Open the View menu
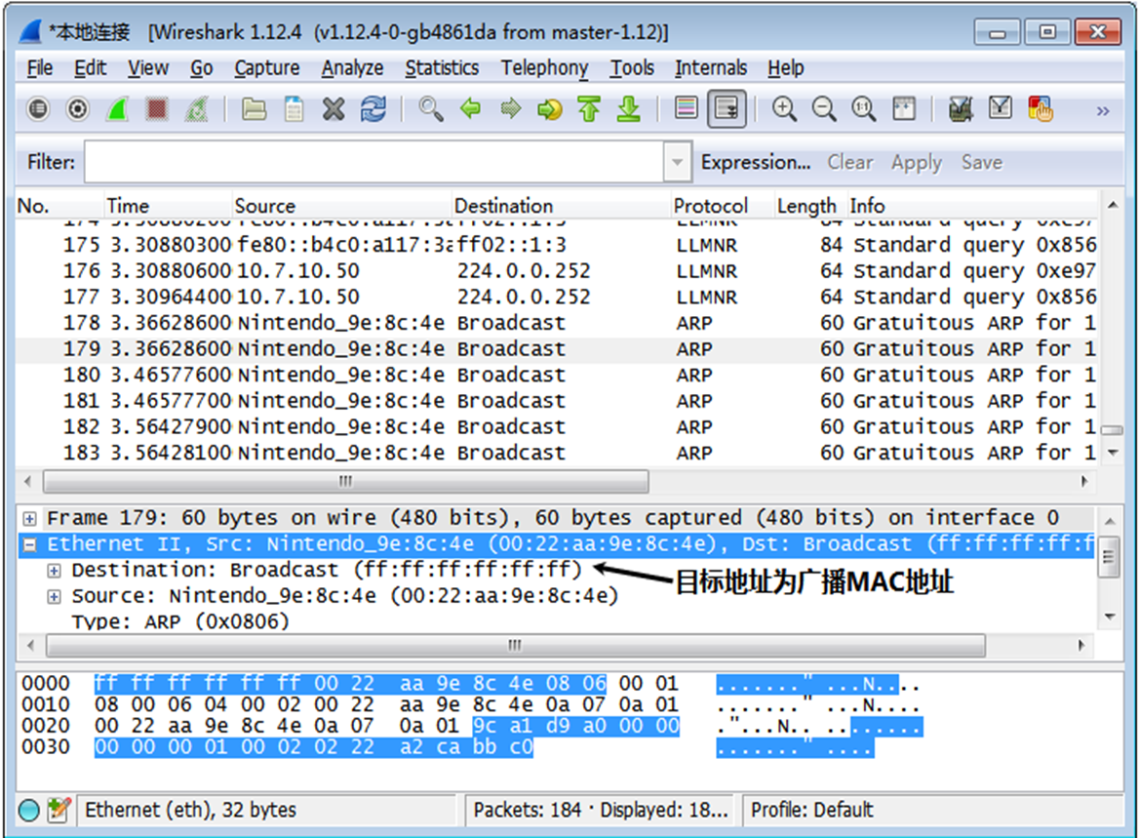Image resolution: width=1140 pixels, height=838 pixels. pos(148,67)
